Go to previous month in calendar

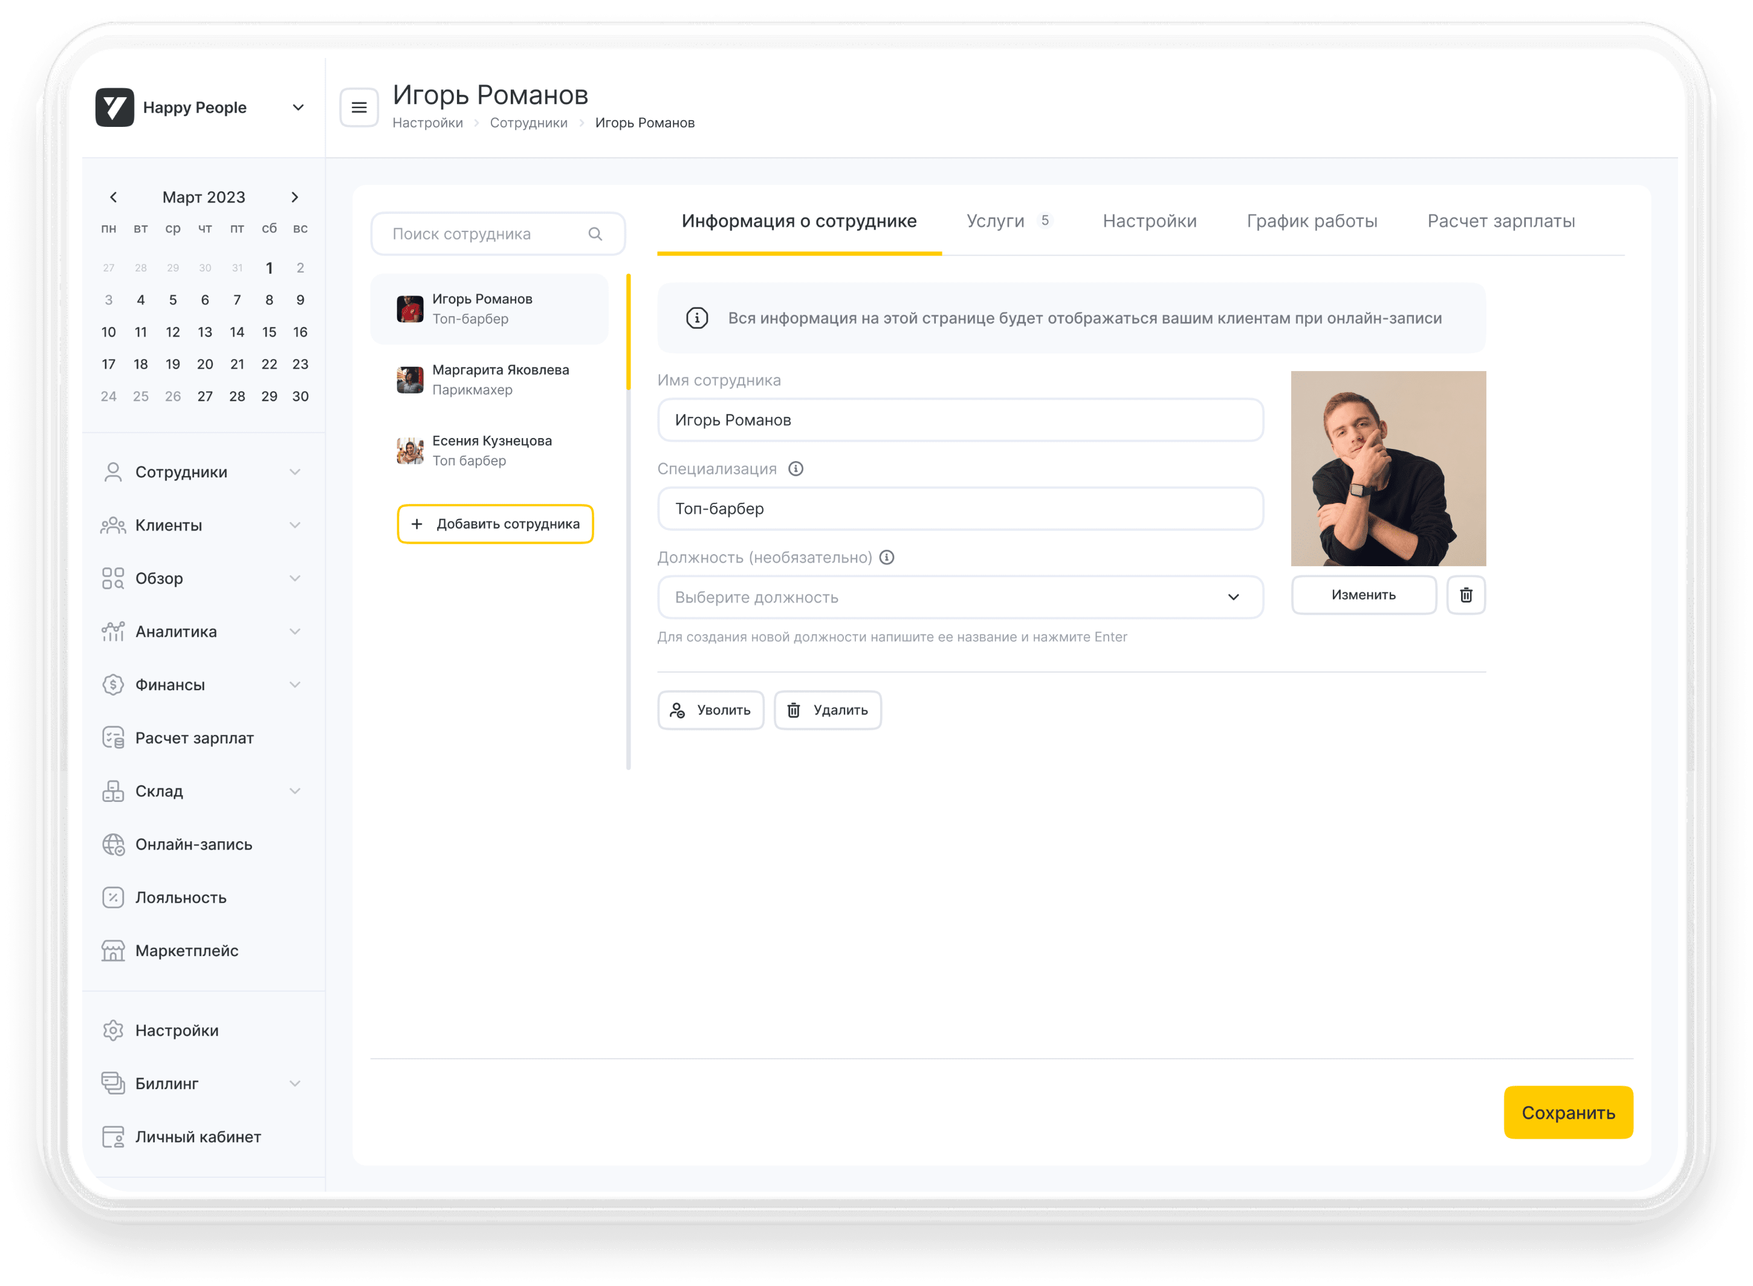114,198
